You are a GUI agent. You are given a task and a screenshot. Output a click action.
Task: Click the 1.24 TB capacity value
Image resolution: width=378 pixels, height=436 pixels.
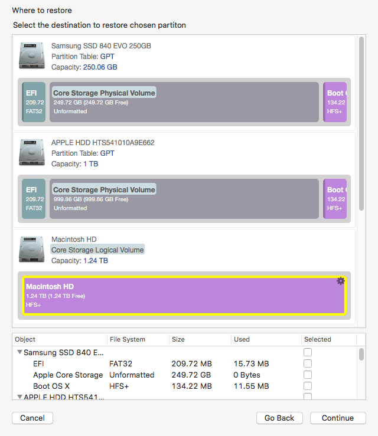(96, 261)
